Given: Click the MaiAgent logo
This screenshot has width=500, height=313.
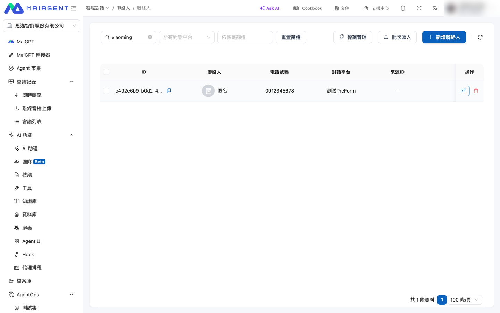Looking at the screenshot, I should click(36, 8).
